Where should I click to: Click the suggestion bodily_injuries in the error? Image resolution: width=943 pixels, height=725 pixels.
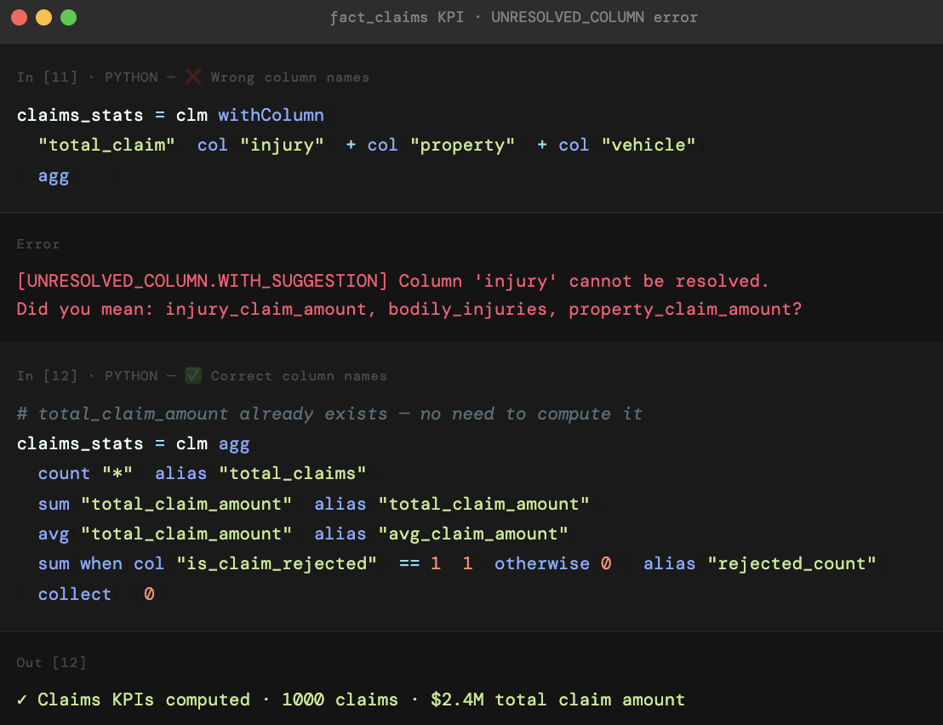click(x=470, y=309)
